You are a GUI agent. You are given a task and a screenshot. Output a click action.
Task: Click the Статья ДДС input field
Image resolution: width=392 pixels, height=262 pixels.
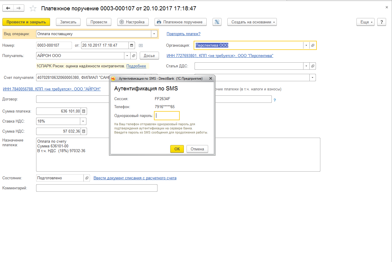coord(249,66)
